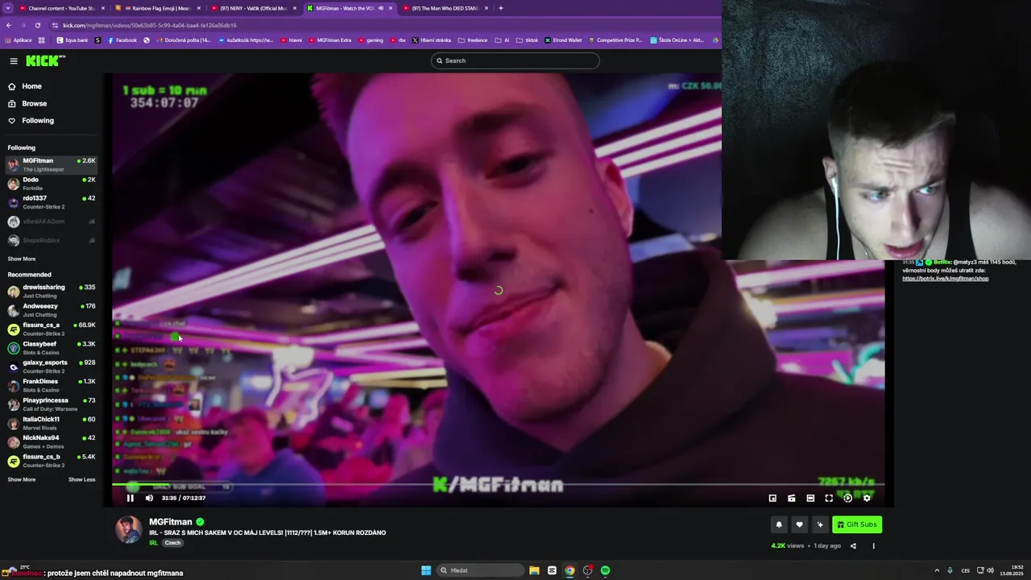Viewport: 1031px width, 580px height.
Task: Switch to Rainbow Flag Emoji tab
Action: point(159,8)
